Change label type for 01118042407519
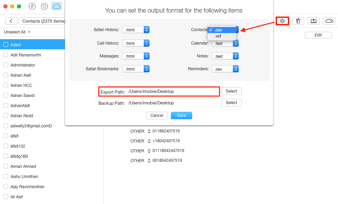This screenshot has width=338, height=204. point(149,151)
